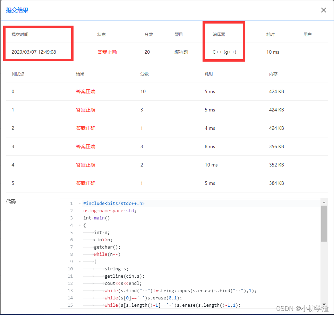Click code line getline(cin,s);

pos(125,276)
